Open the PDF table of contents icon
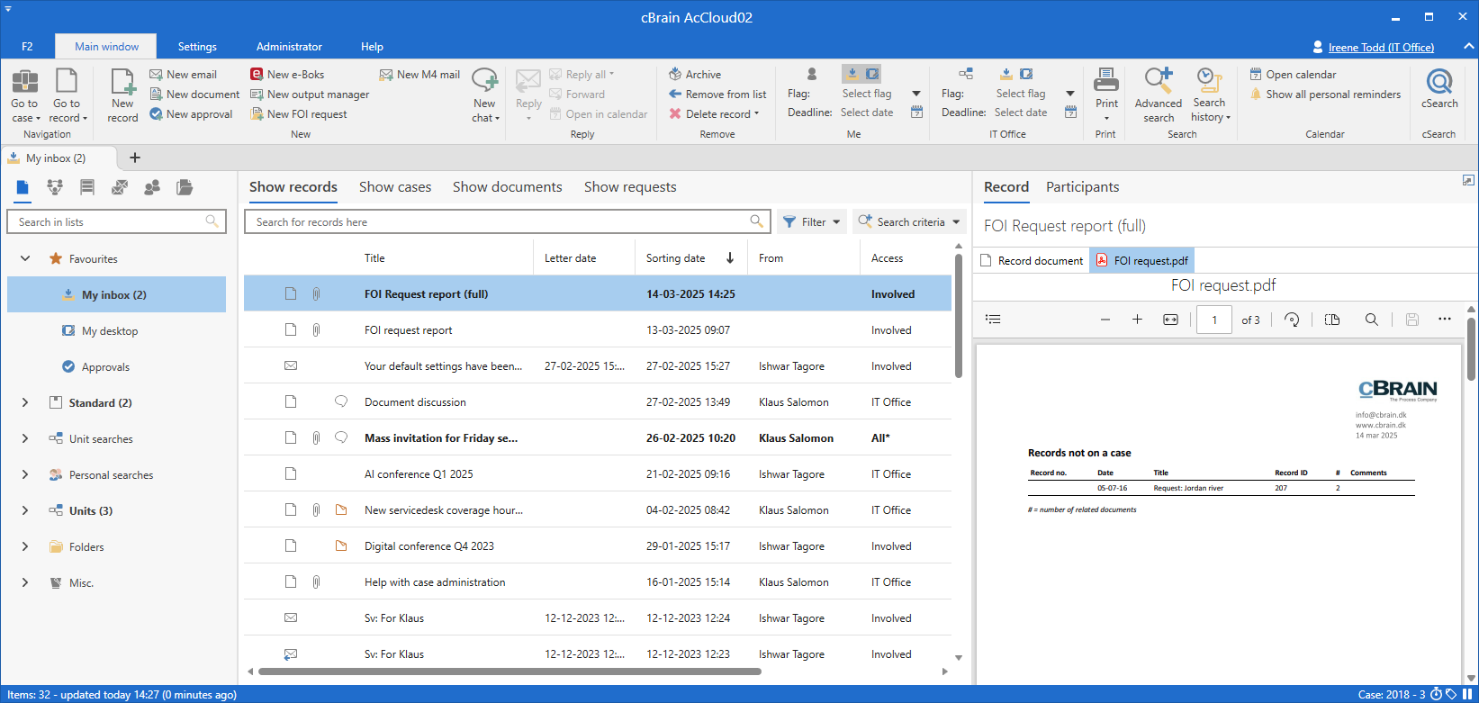Screen dimensions: 1479x703 pyautogui.click(x=993, y=320)
